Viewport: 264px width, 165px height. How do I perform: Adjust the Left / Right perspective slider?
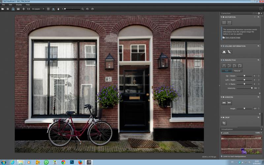click(x=244, y=80)
